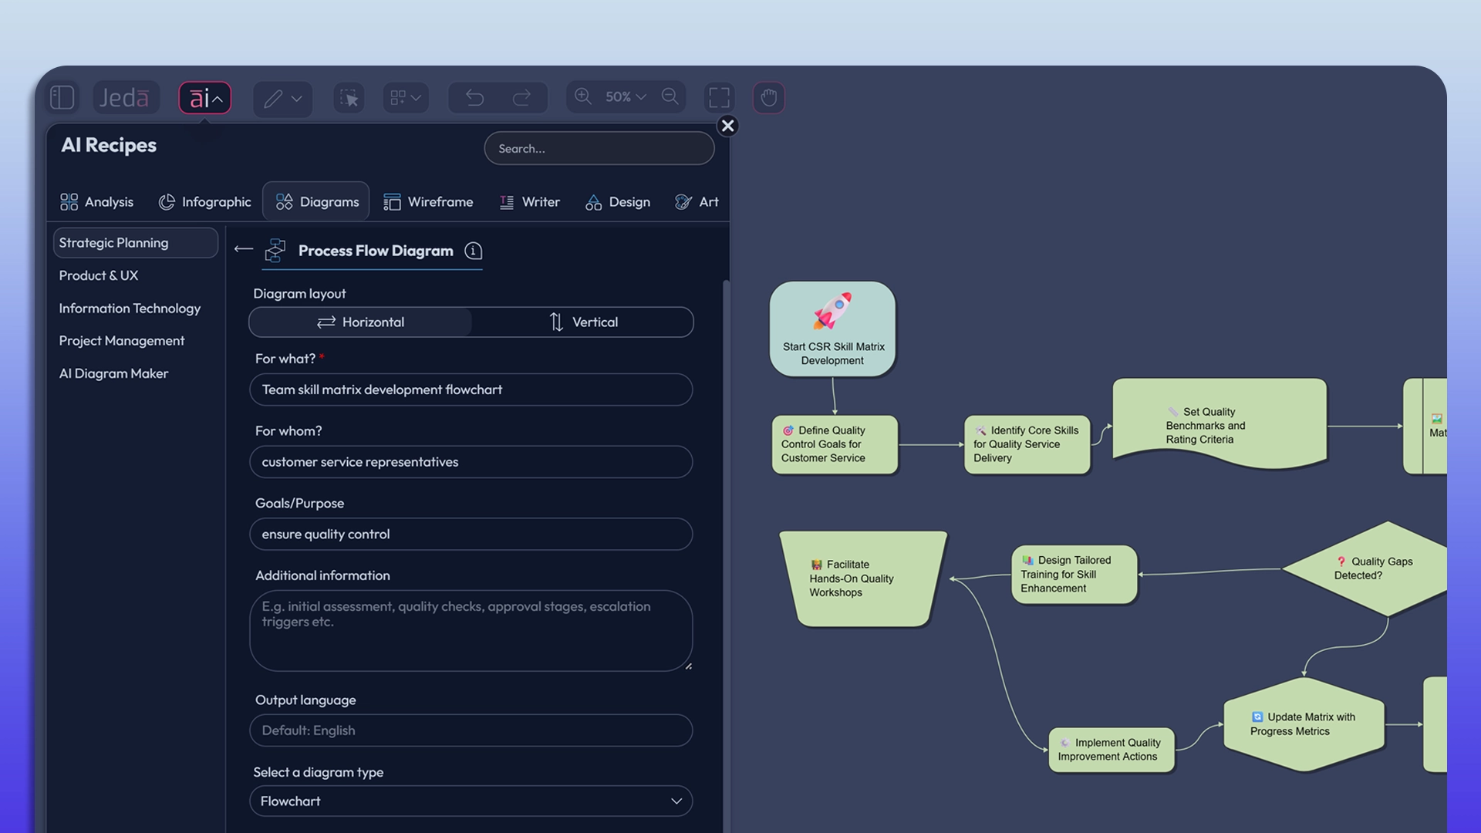
Task: Select the hand pan tool
Action: pos(768,98)
